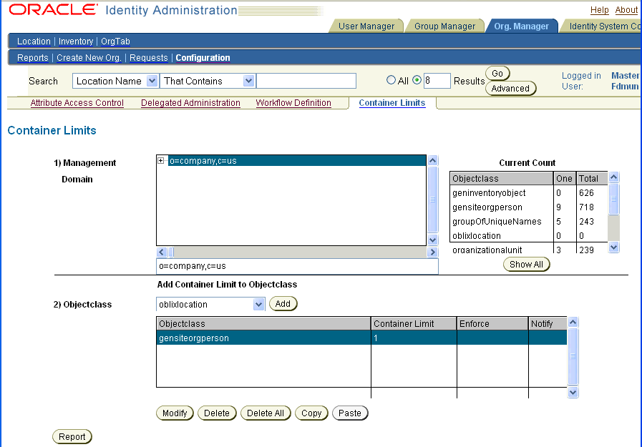642x447 pixels.
Task: Click the Container Limit column header
Action: click(x=414, y=323)
